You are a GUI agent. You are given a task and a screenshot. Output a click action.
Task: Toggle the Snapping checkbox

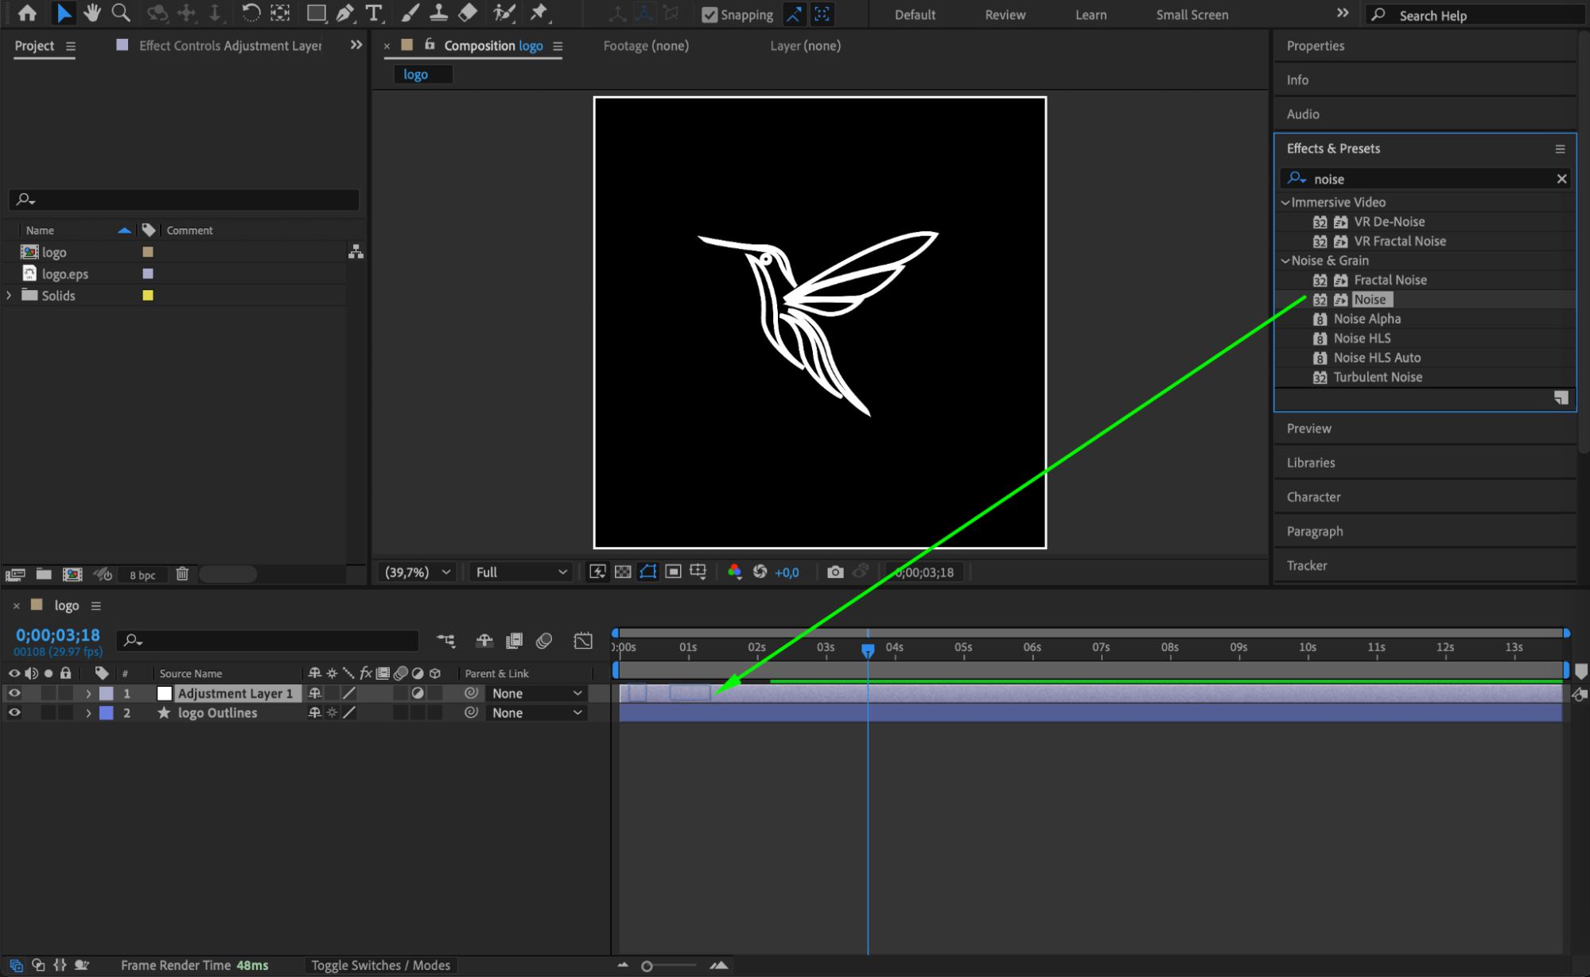tap(709, 14)
